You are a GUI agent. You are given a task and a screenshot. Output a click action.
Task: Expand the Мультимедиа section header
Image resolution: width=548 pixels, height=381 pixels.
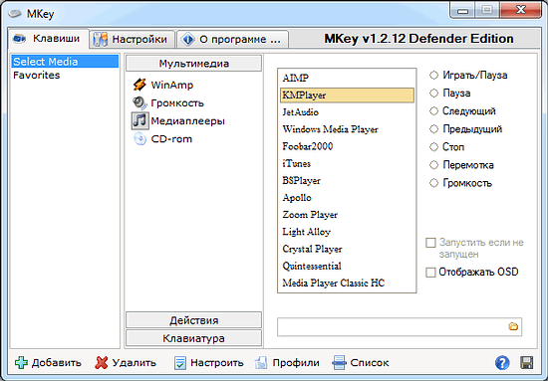coord(193,64)
